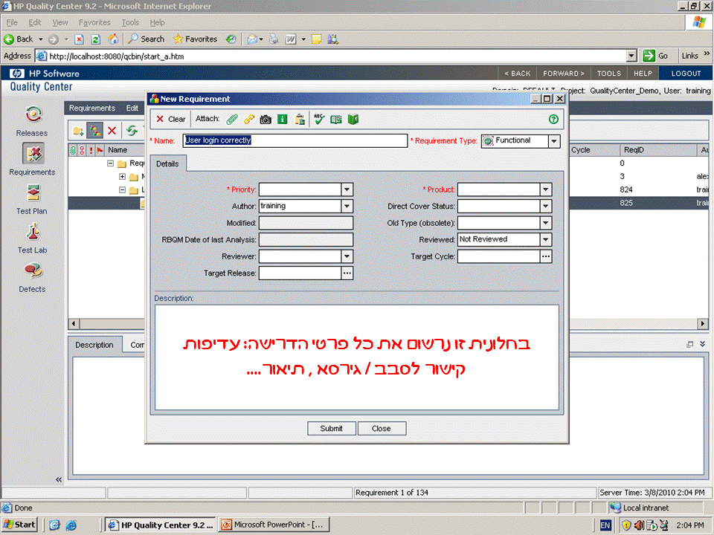Collapse the sidebar with double chevron
Image resolution: width=714 pixels, height=535 pixels.
(59, 479)
